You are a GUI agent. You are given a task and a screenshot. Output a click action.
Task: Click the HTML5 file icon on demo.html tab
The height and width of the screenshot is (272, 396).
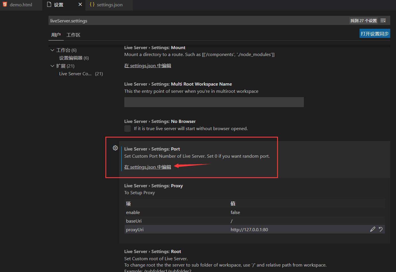[5, 4]
